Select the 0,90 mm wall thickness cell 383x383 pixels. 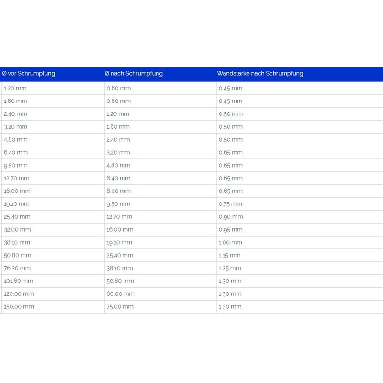[x=231, y=217]
